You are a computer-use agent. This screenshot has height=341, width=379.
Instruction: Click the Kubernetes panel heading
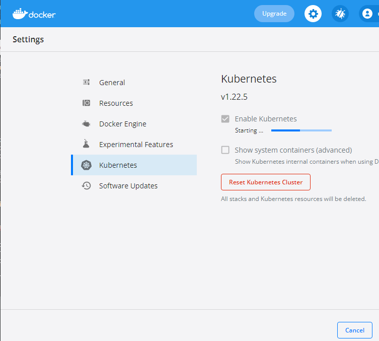(x=249, y=79)
